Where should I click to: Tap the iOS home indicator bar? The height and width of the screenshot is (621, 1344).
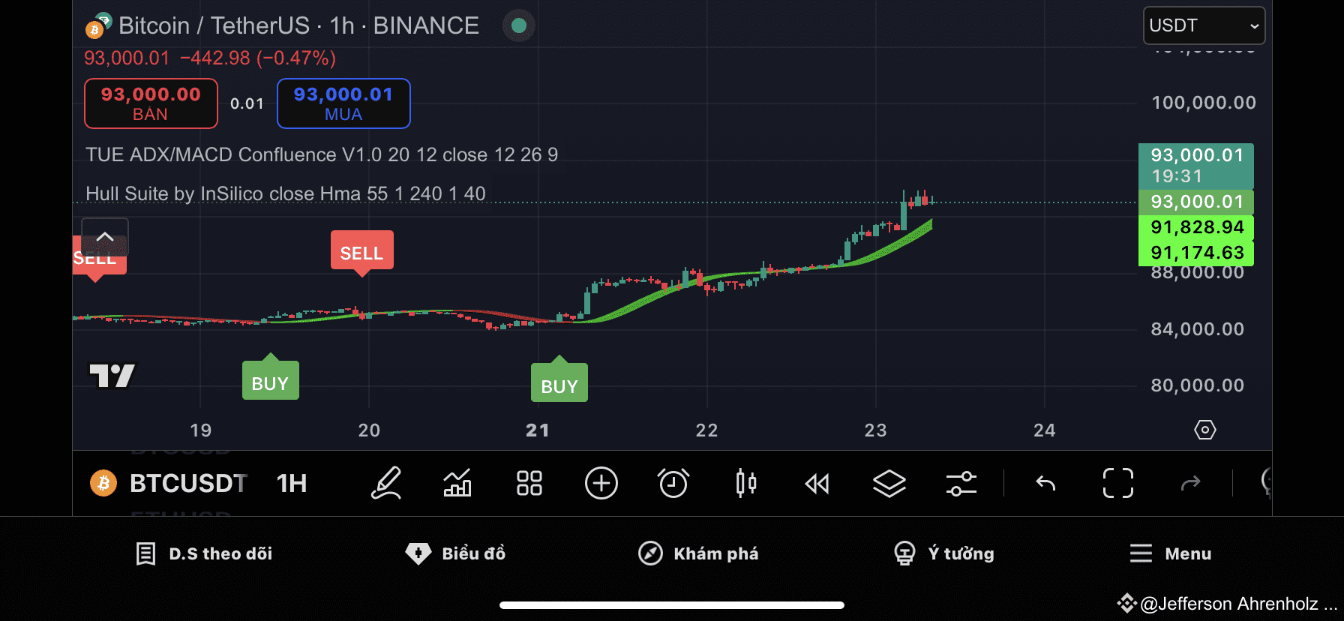[x=672, y=605]
